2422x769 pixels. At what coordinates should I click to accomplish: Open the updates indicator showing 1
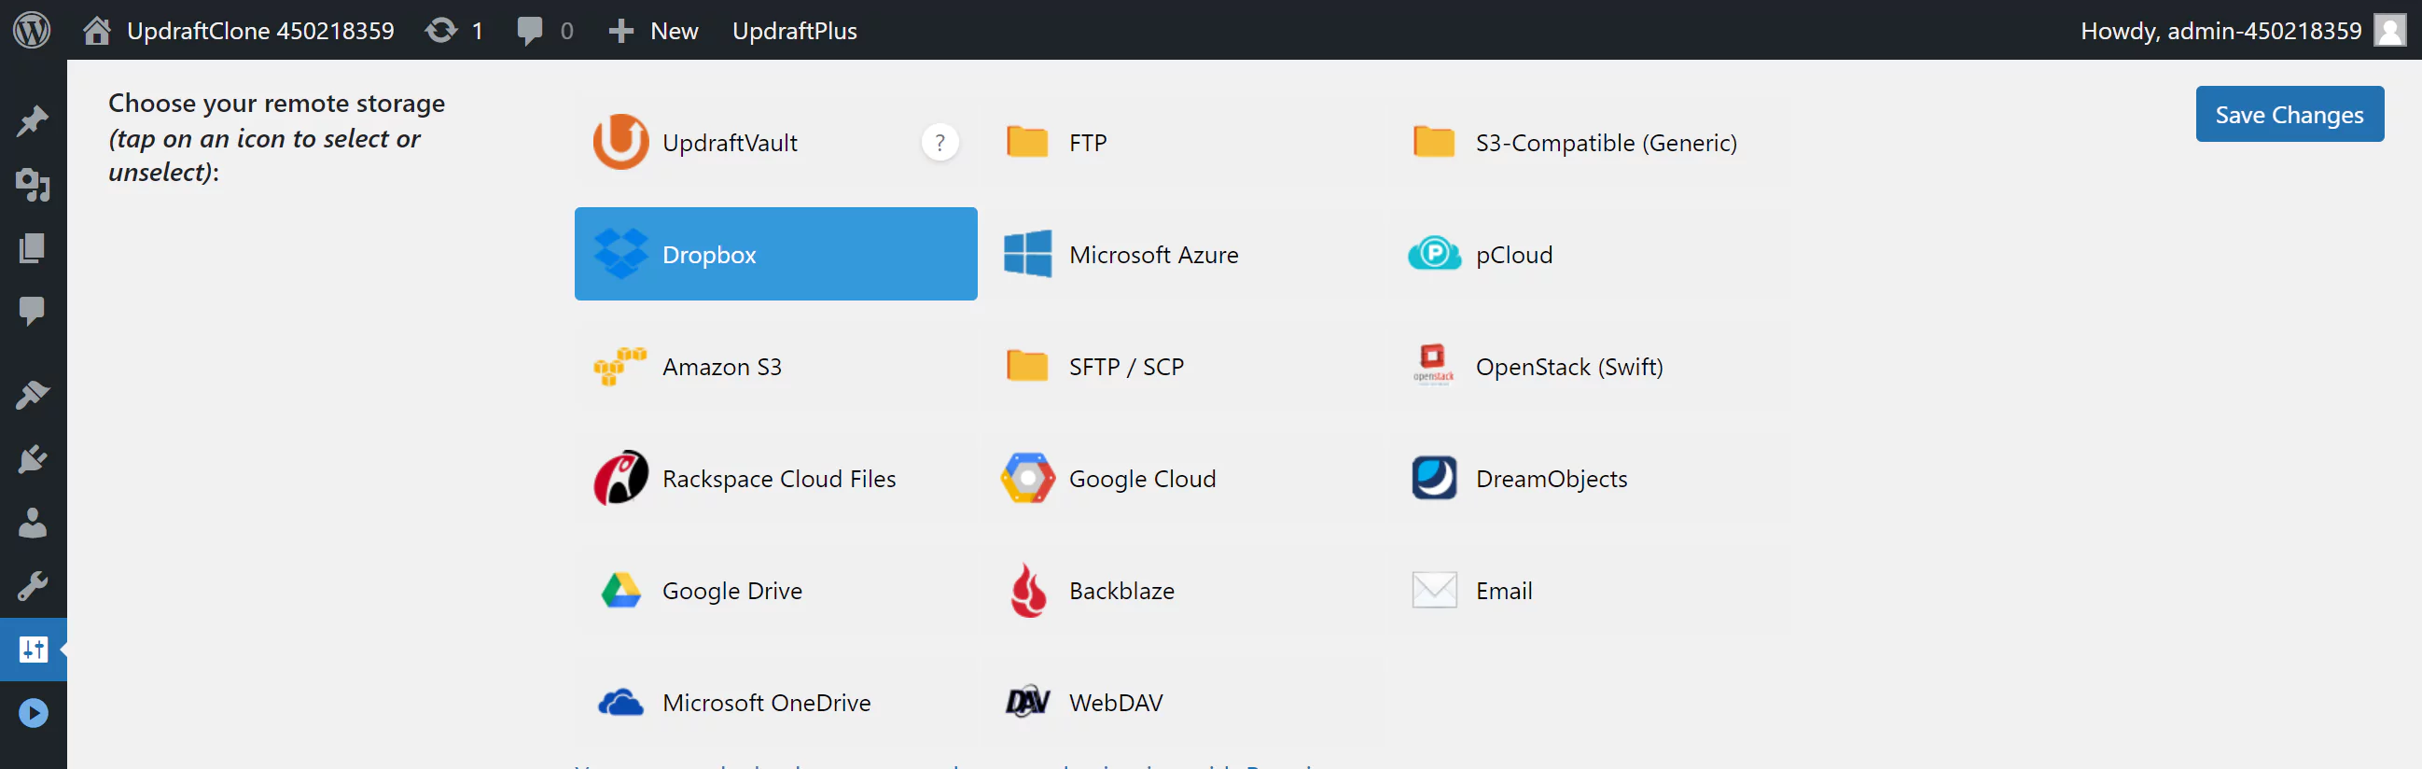coord(455,30)
